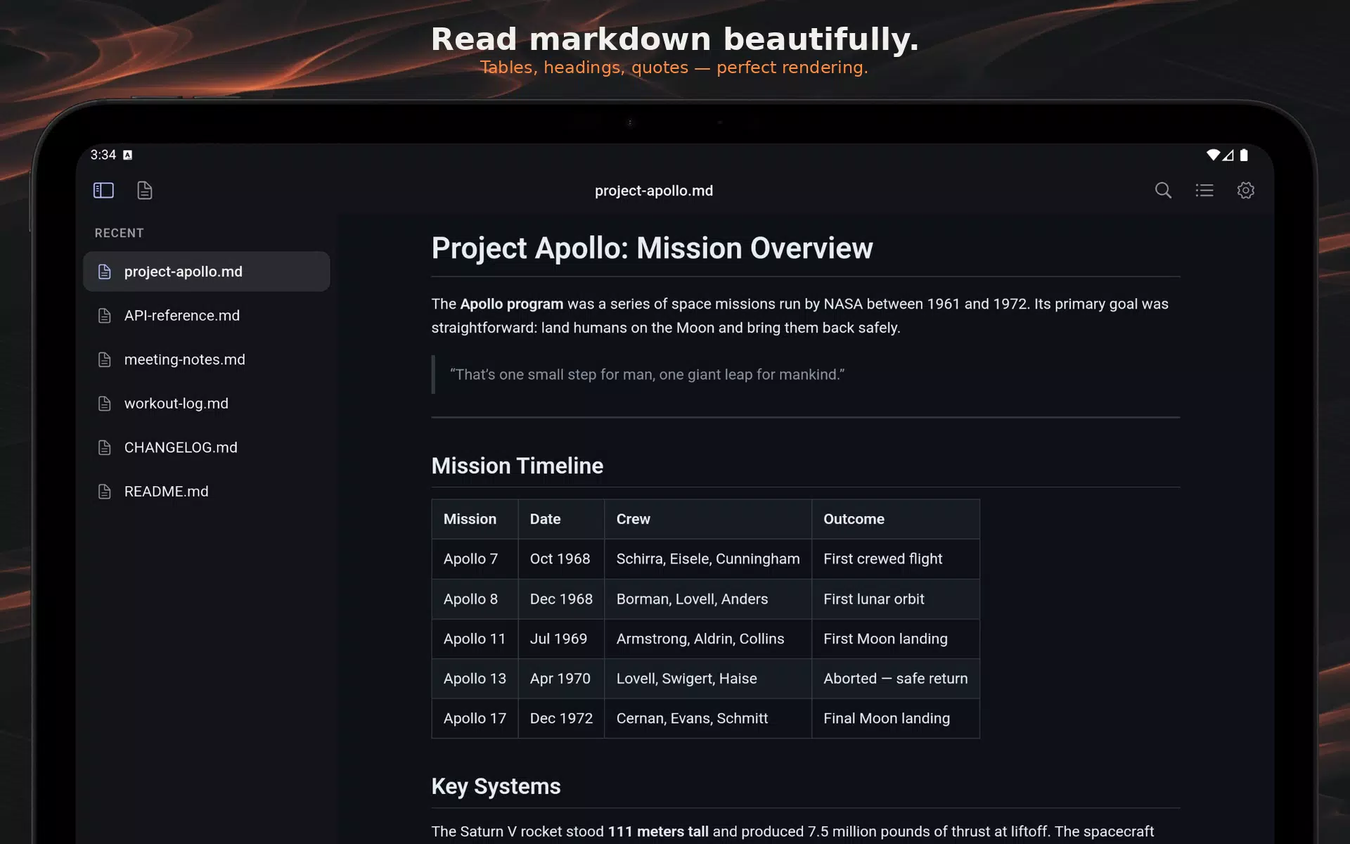Click the Project Apollo: Mission Overview heading
Image resolution: width=1350 pixels, height=844 pixels.
click(652, 248)
